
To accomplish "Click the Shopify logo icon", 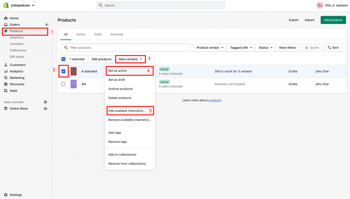I will coord(6,5).
